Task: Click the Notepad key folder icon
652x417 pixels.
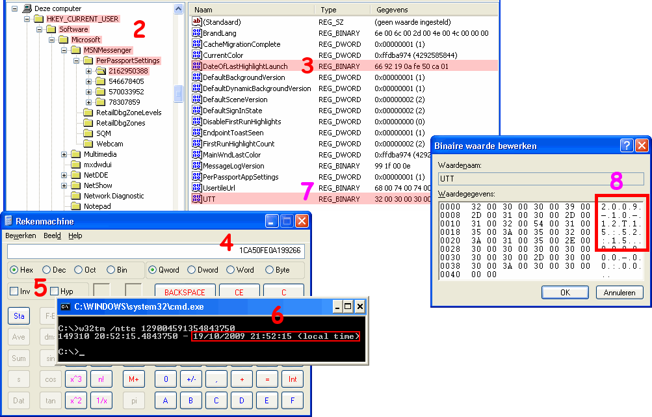Action: [x=75, y=206]
